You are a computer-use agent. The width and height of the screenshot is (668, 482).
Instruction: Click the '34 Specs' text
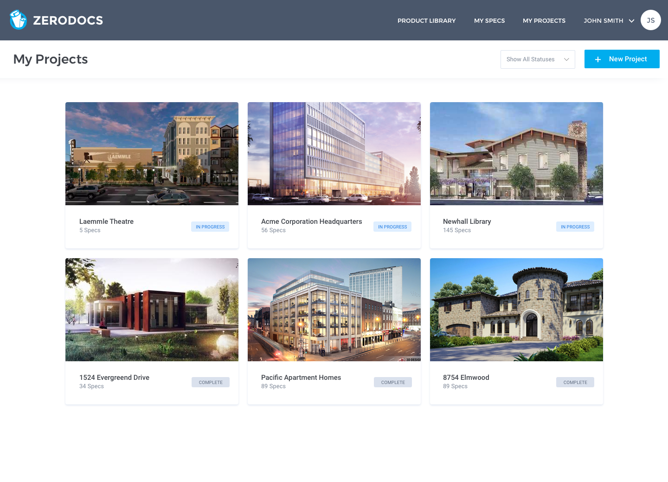(91, 386)
